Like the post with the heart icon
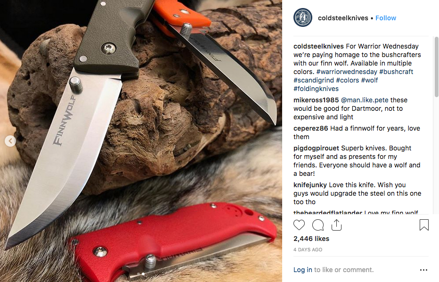Screen dimensions: 439x282 [299, 225]
